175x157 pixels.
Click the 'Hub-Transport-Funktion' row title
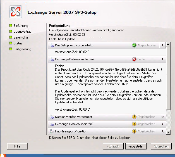(71, 131)
